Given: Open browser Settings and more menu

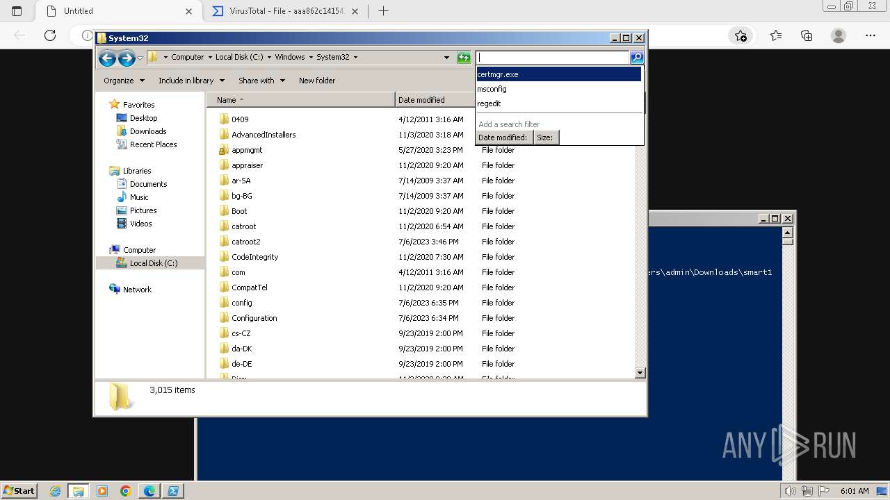Looking at the screenshot, I should click(x=871, y=35).
